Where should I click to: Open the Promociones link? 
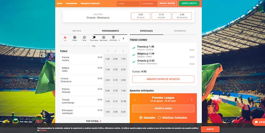[72, 3]
